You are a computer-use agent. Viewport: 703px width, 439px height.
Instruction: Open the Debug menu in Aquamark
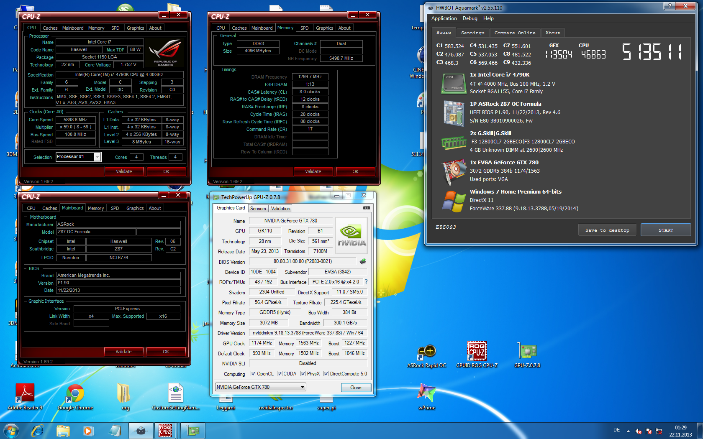point(470,18)
